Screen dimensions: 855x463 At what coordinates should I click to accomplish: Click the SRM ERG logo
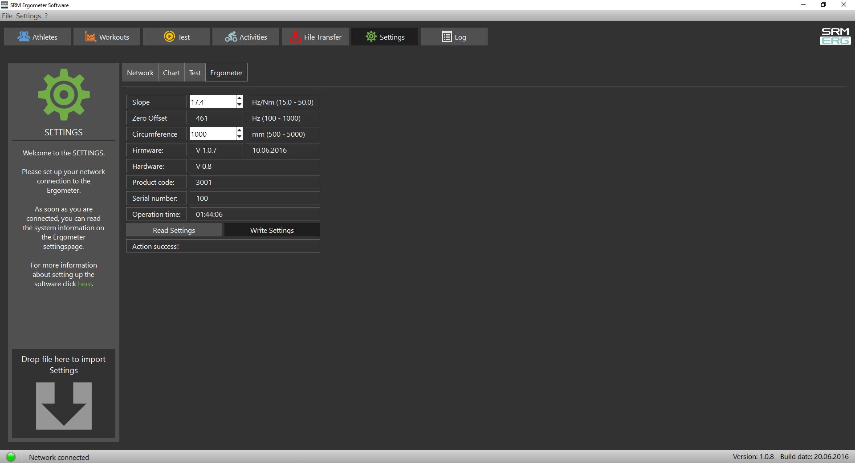(x=835, y=36)
